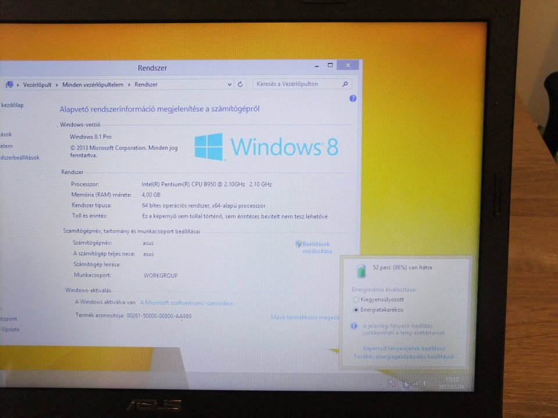Click the Rendszer breadcrumb
This screenshot has height=418, width=558.
tap(146, 85)
